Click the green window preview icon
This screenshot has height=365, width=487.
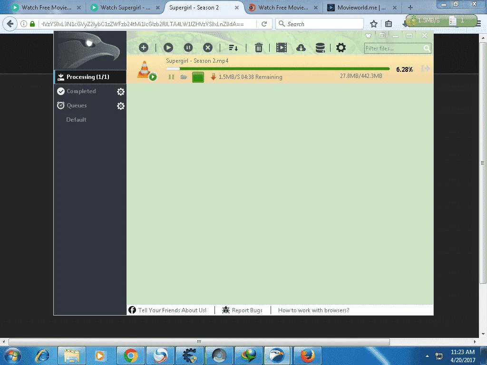[198, 77]
